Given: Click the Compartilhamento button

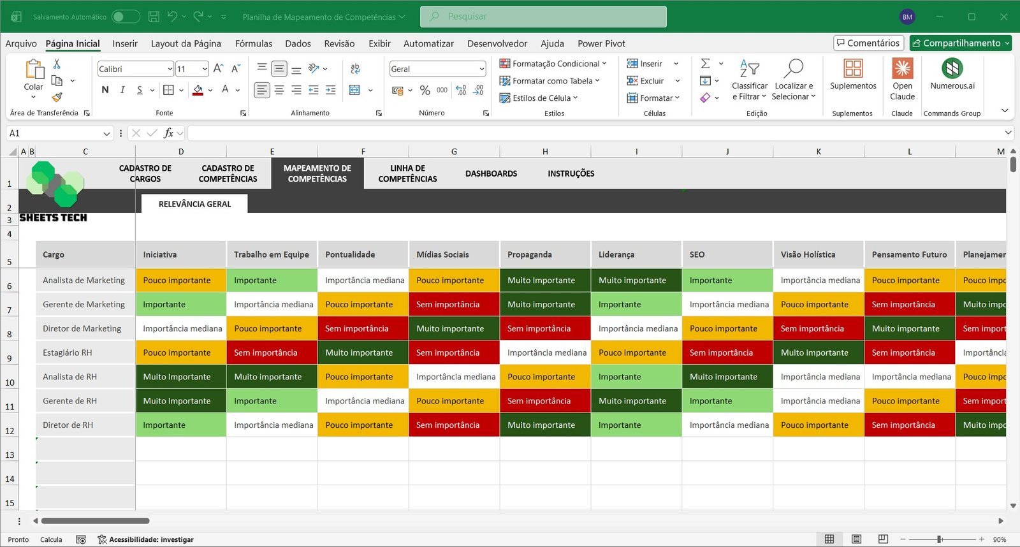Looking at the screenshot, I should point(961,43).
